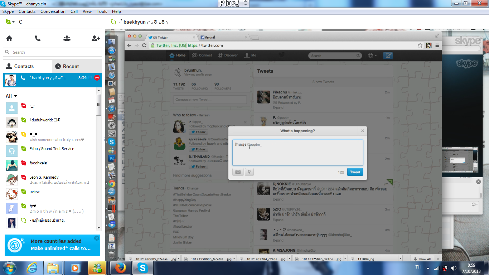The image size is (489, 275).
Task: Expand the All contacts filter dropdown
Action: pyautogui.click(x=11, y=96)
